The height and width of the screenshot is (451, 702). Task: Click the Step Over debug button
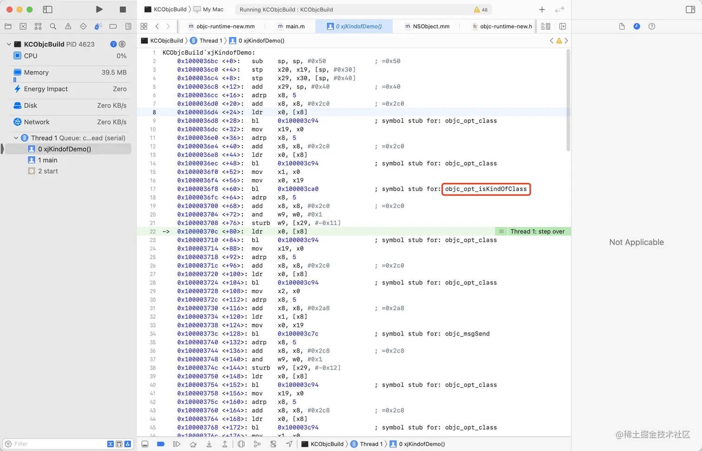193,444
